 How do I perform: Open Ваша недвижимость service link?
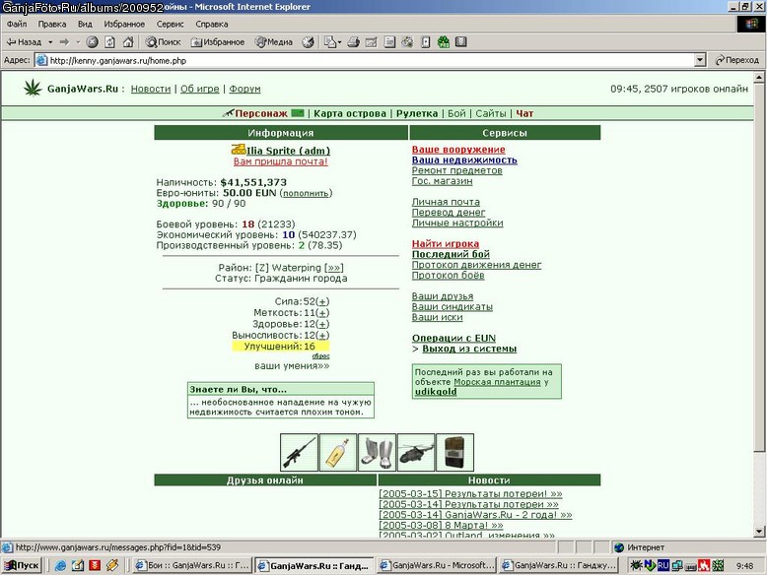click(x=464, y=160)
